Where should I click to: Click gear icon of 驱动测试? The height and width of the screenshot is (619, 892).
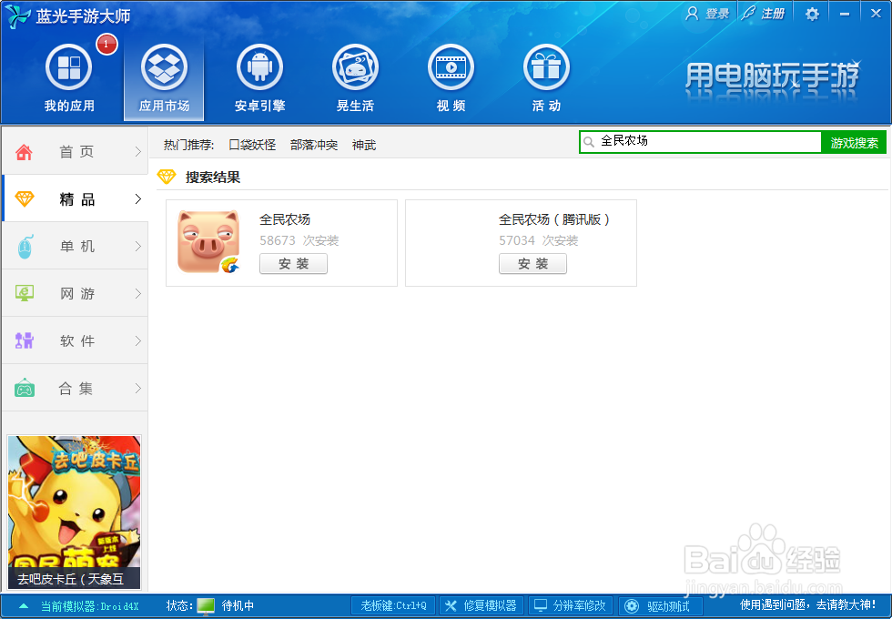tap(632, 606)
